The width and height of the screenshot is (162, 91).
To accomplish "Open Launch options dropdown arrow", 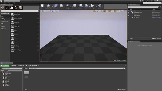I will pyautogui.click(x=103, y=7).
